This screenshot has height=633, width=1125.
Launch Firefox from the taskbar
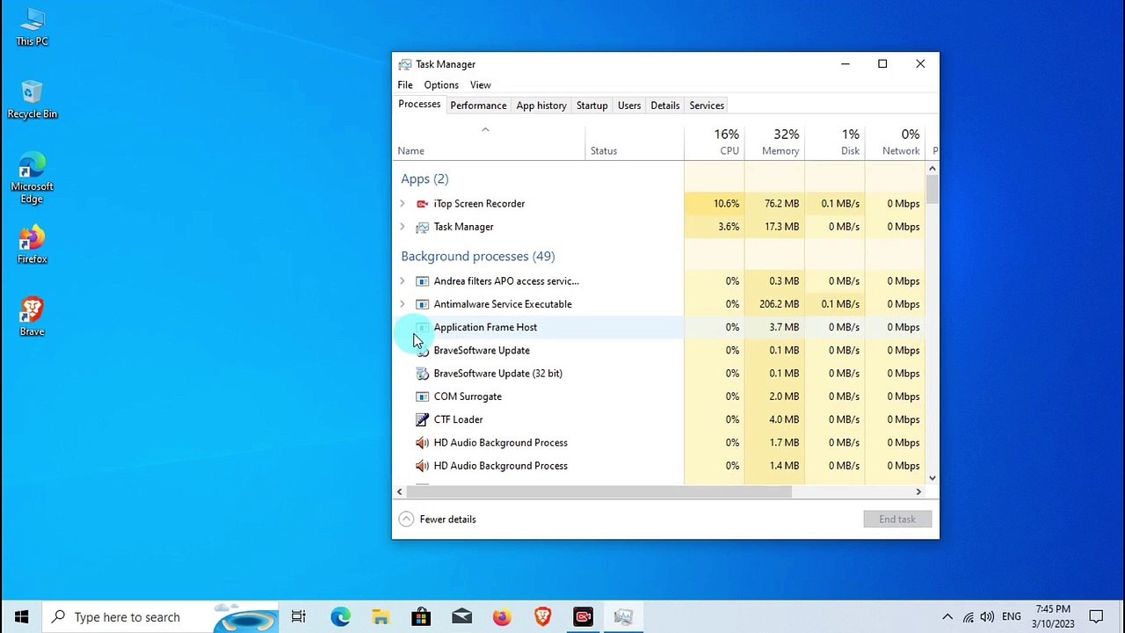tap(502, 617)
